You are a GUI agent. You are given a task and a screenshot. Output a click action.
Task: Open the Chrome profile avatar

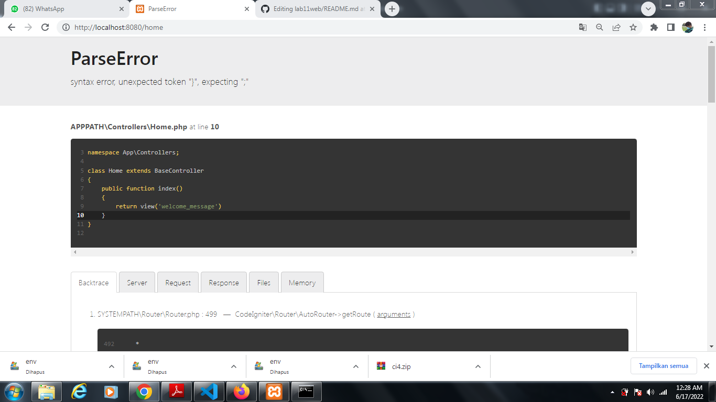click(687, 27)
